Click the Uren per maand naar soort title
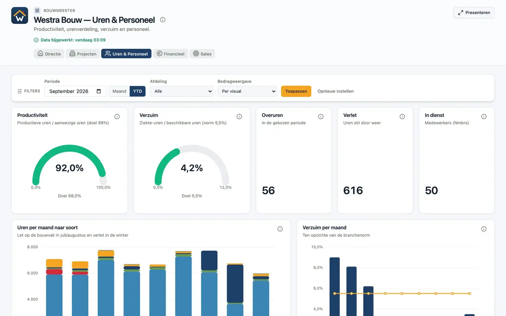 pyautogui.click(x=47, y=228)
